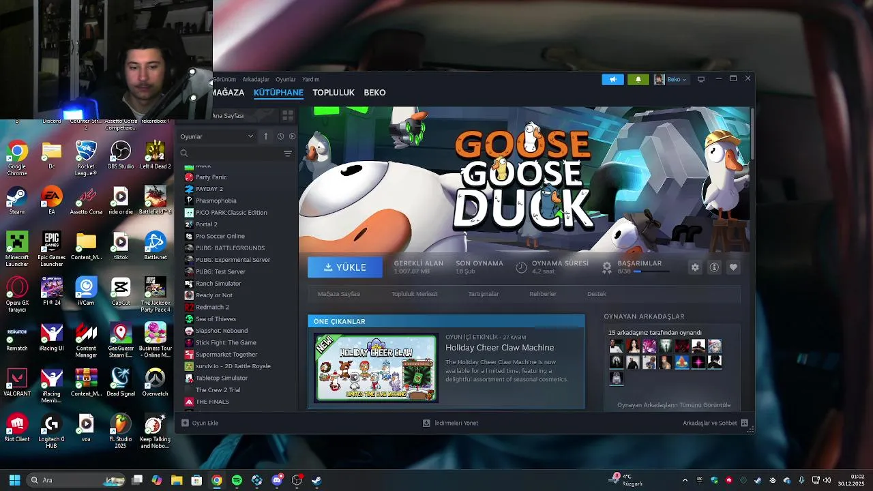Open game settings gear icon
This screenshot has height=491, width=873.
pyautogui.click(x=695, y=267)
